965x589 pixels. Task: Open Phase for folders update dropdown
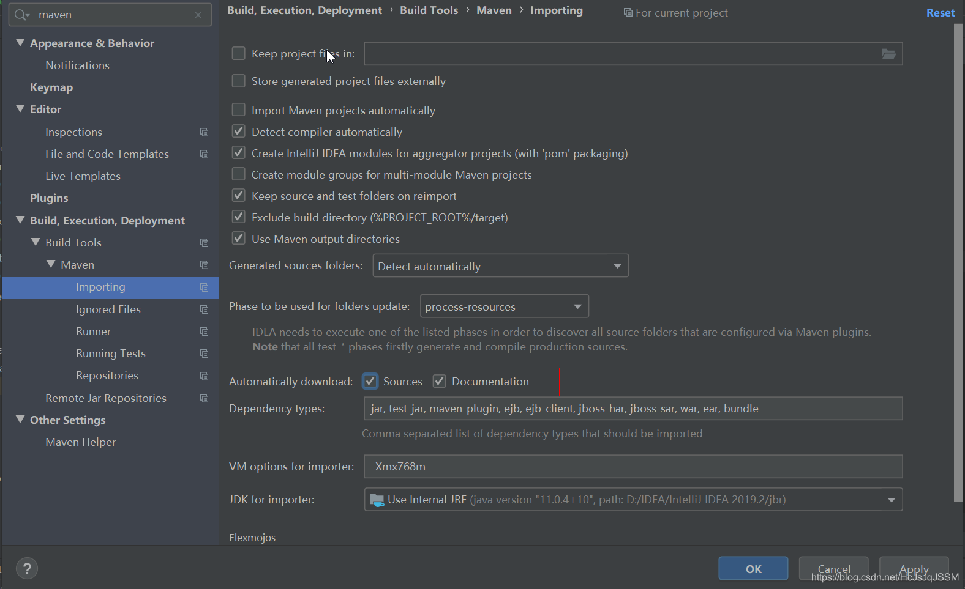505,306
